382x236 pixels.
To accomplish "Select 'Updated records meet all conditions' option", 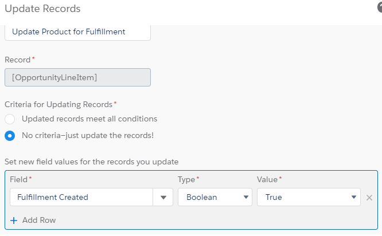I will click(x=10, y=119).
